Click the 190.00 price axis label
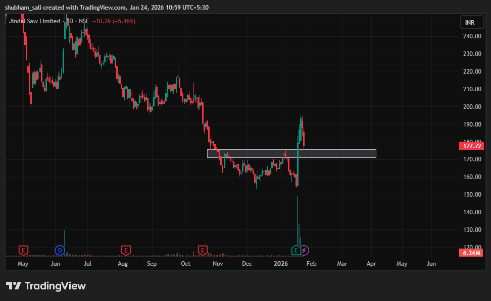This screenshot has height=301, width=491. [472, 125]
